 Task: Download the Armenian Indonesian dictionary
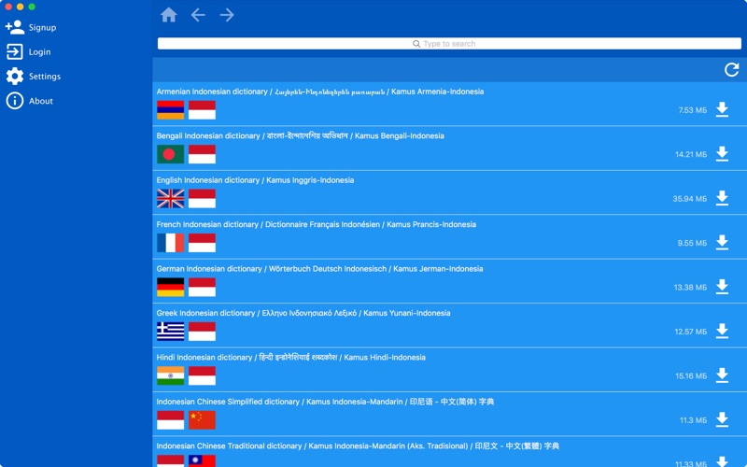(x=722, y=109)
